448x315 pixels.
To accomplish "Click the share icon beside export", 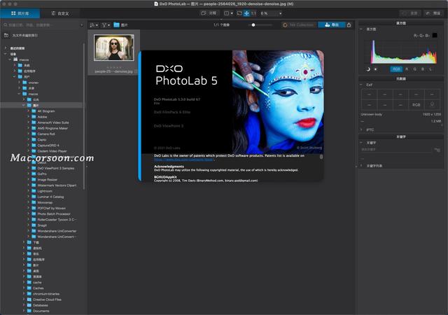I will (349, 24).
